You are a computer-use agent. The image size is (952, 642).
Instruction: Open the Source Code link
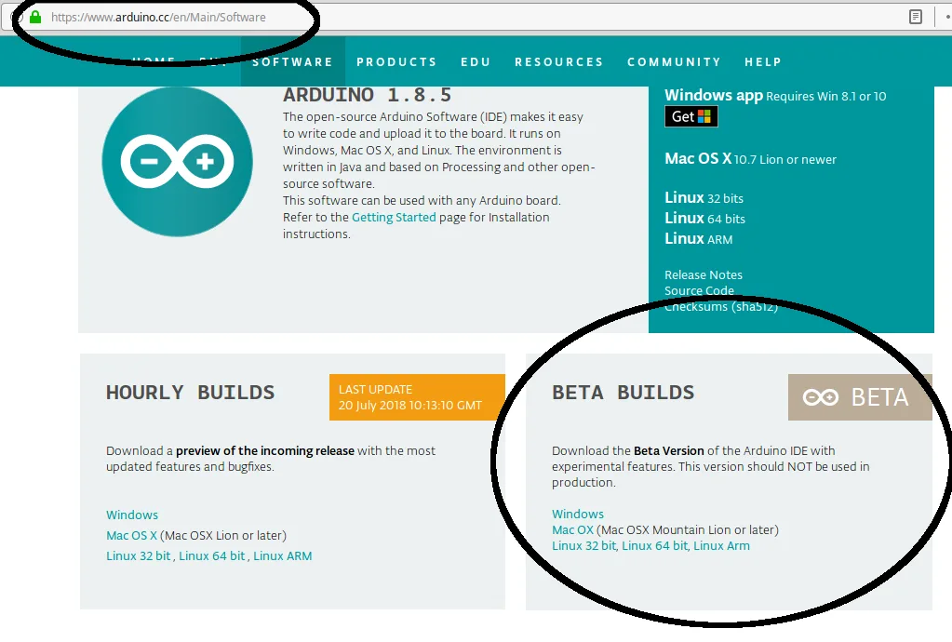click(699, 290)
